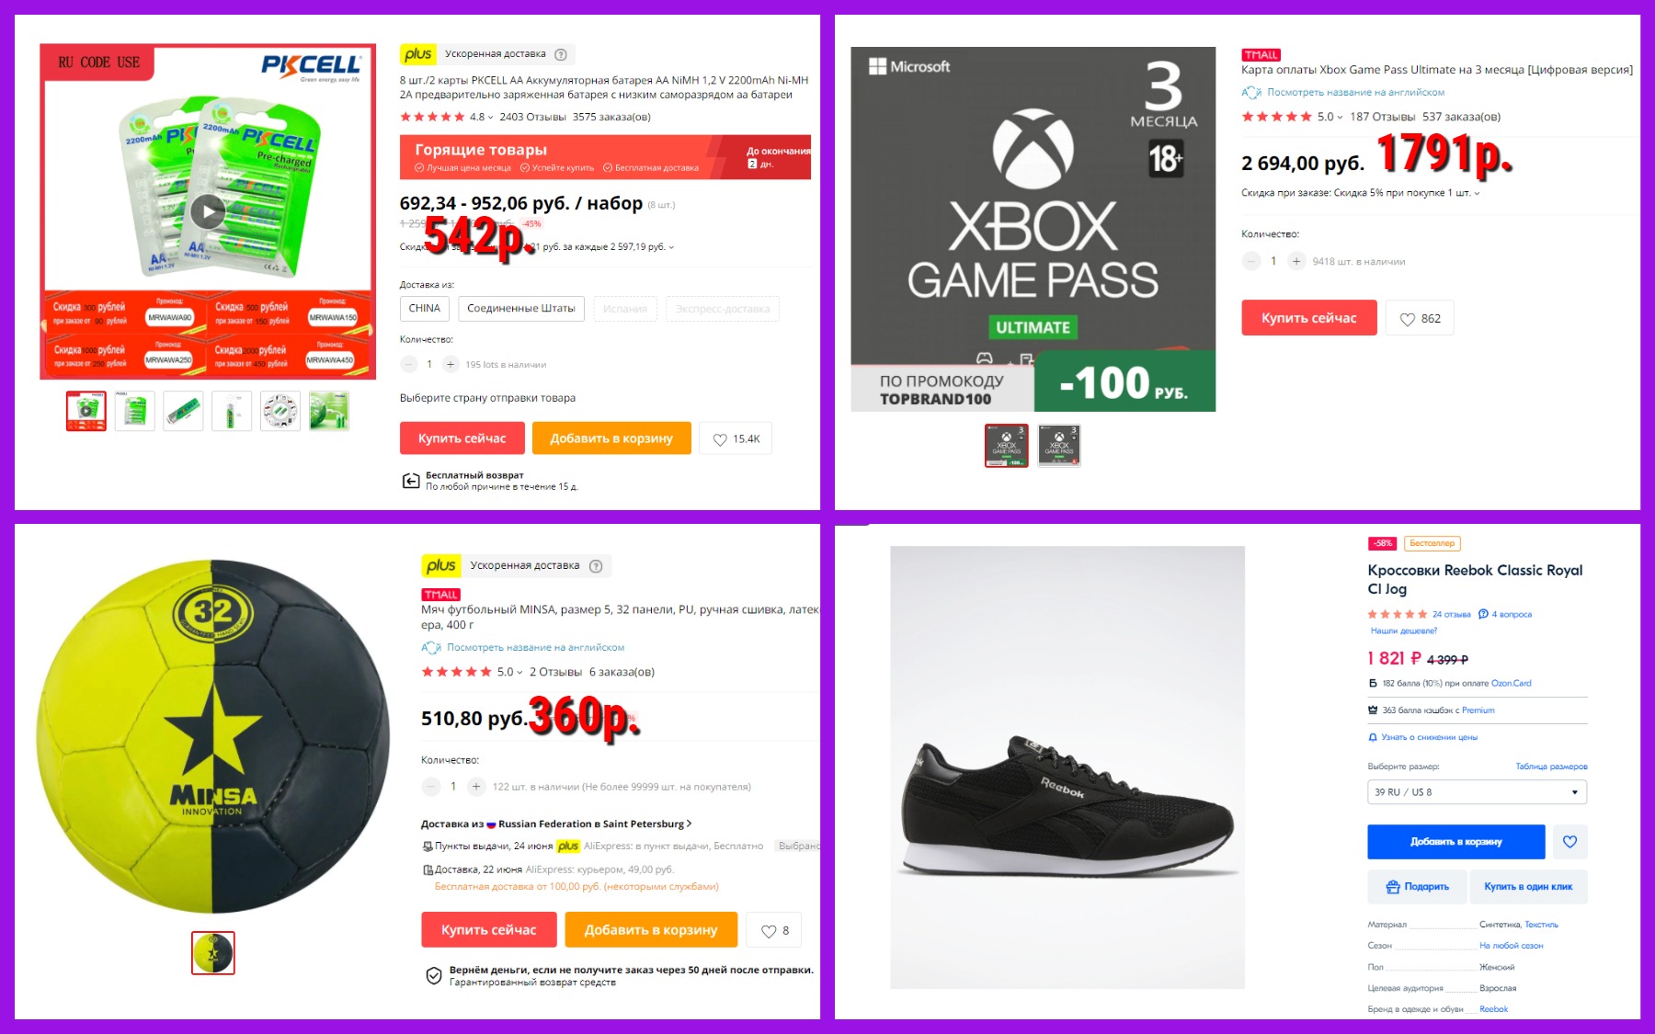Play the PKCELL battery product video
The width and height of the screenshot is (1655, 1034).
point(208,212)
